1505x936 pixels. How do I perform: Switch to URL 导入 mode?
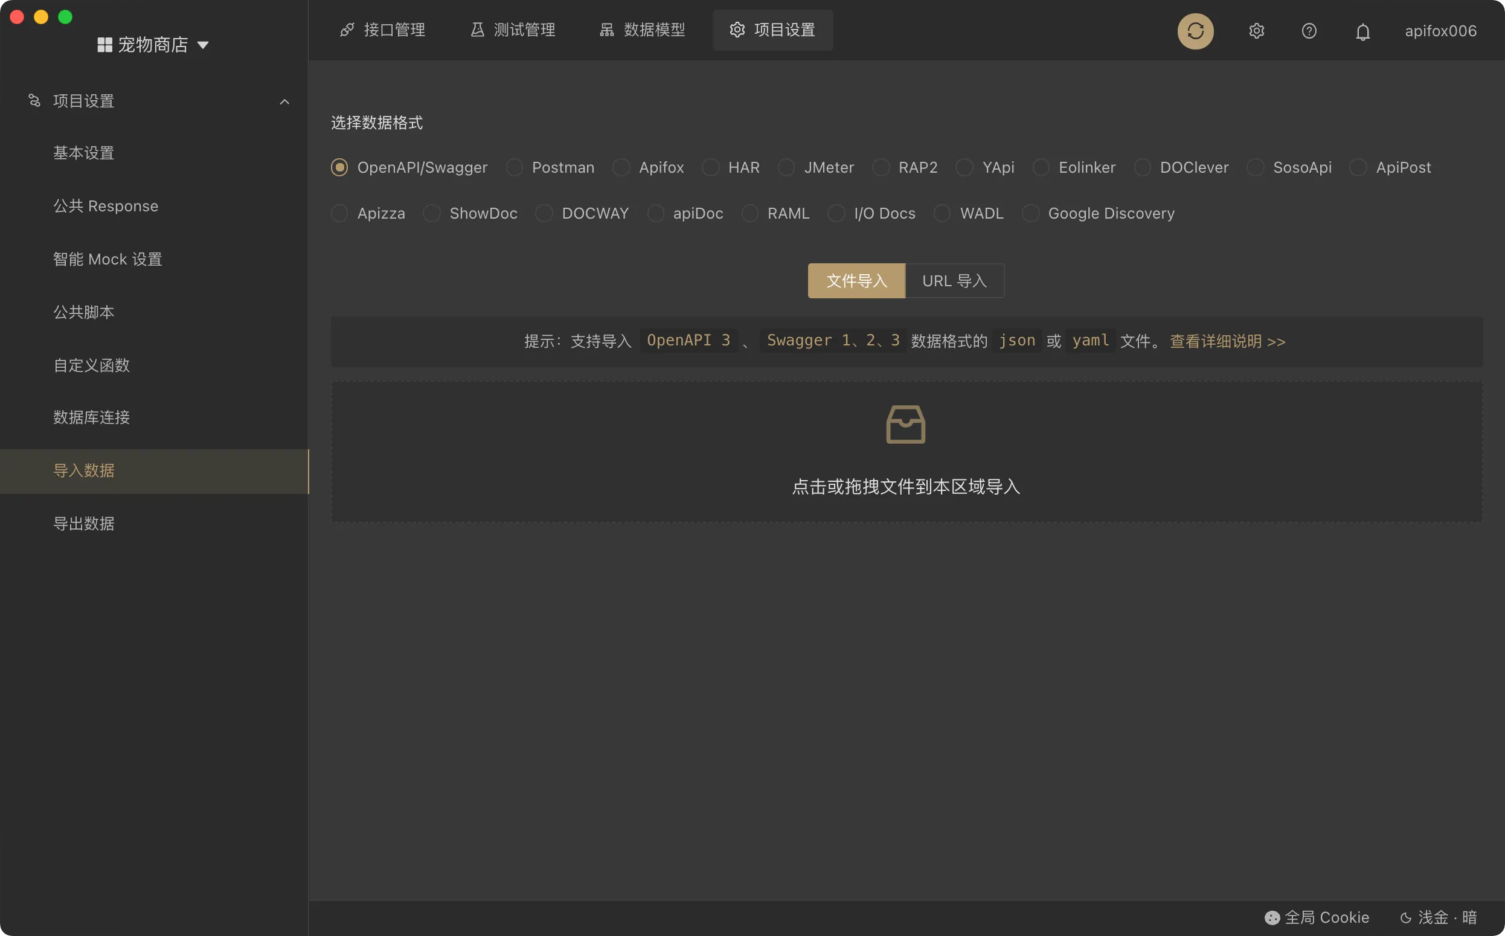coord(955,280)
